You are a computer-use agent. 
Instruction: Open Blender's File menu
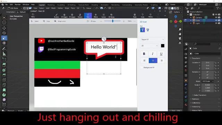point(6,5)
